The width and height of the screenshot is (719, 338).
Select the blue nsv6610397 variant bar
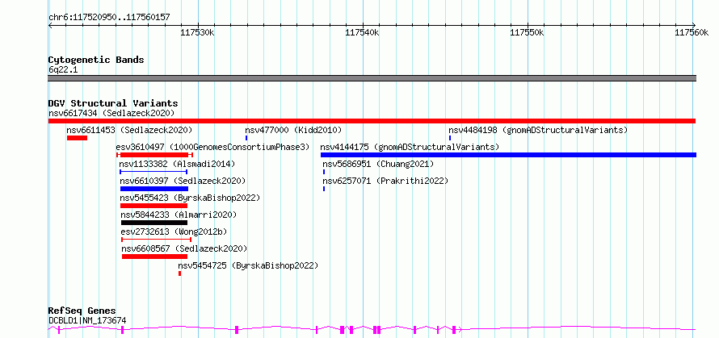tap(154, 189)
